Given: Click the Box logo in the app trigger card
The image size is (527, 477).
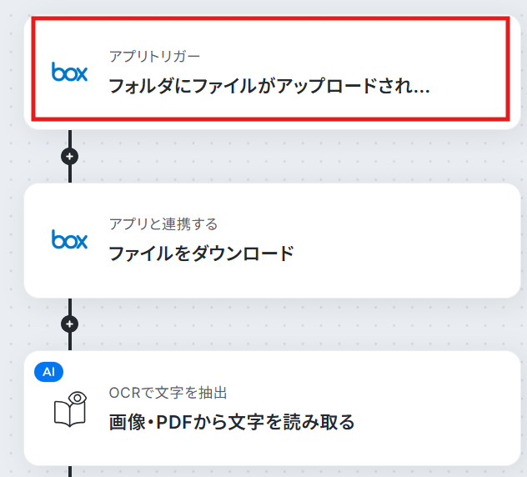Looking at the screenshot, I should 69,72.
